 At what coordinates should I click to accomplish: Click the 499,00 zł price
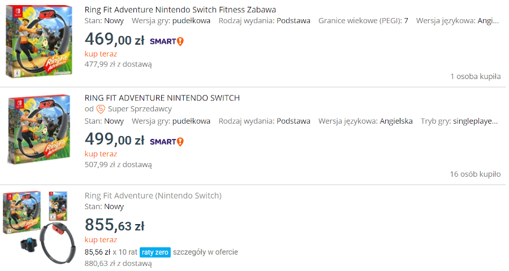click(114, 139)
